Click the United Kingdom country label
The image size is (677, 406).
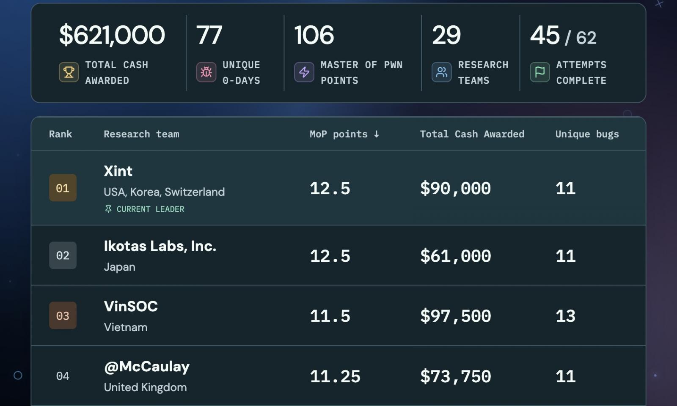tap(145, 387)
